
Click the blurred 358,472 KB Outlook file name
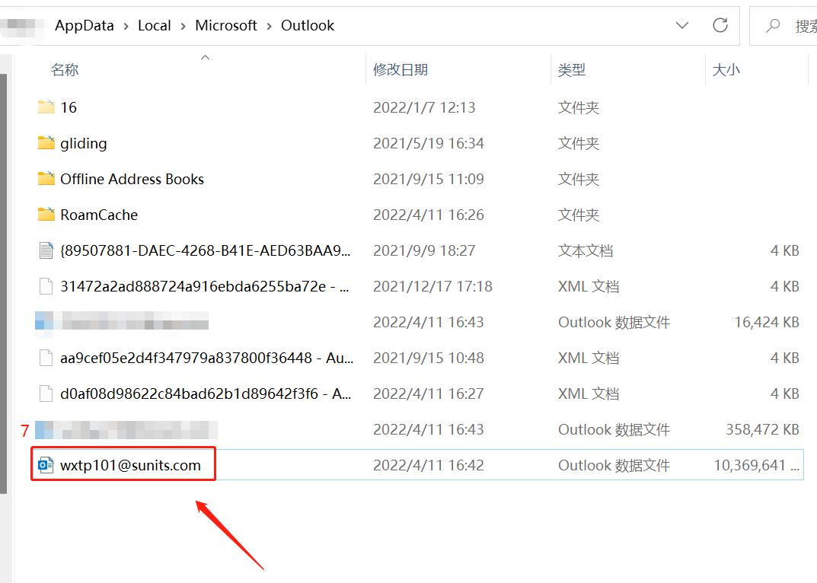[126, 430]
